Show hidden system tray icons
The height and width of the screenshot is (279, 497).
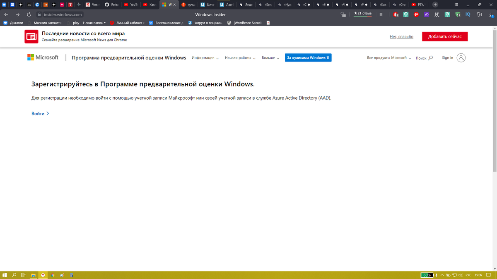(x=442, y=275)
